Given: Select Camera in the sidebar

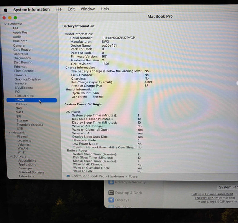Looking at the screenshot, I should point(19,45).
